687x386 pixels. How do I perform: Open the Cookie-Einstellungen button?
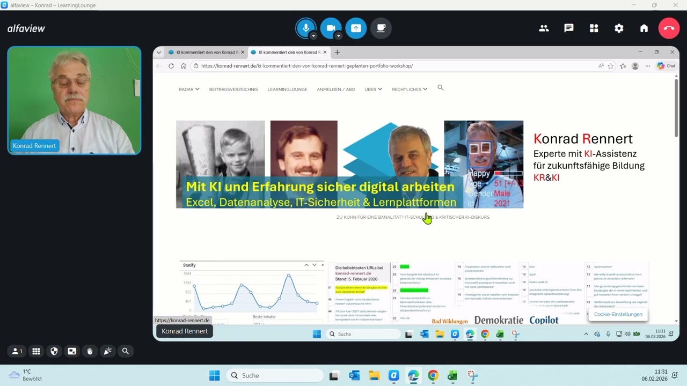point(618,314)
